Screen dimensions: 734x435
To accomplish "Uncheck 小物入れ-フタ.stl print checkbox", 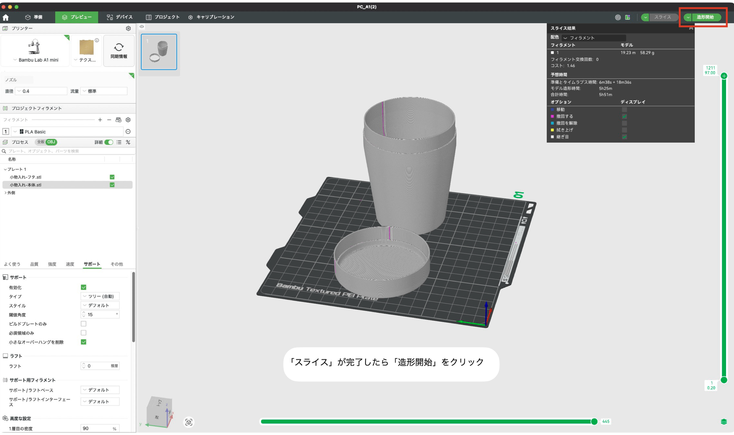I will coord(112,177).
